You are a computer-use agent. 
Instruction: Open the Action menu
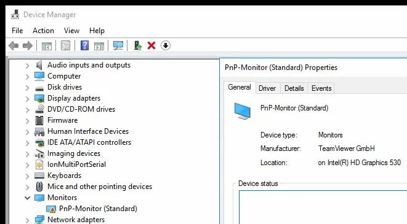43,31
